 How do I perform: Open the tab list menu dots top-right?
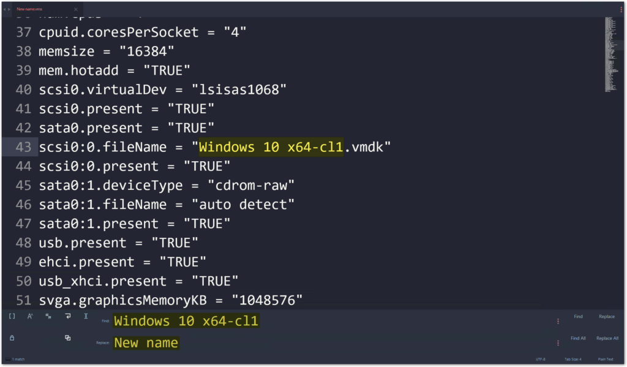click(621, 9)
